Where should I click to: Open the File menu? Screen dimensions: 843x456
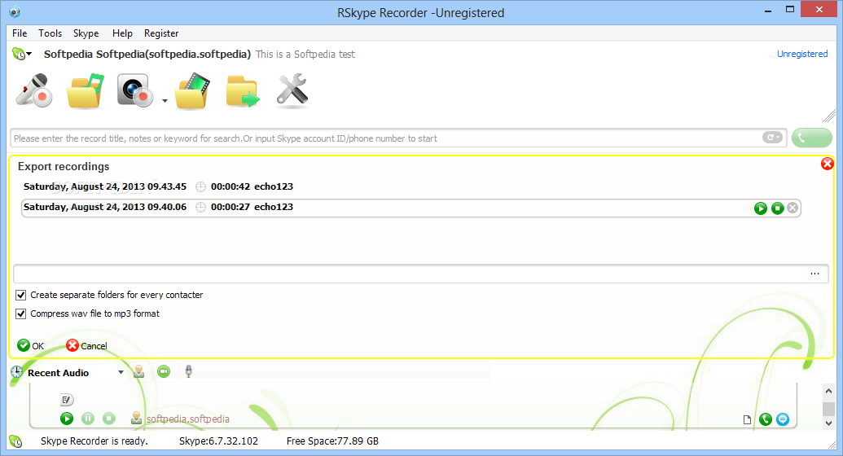[x=20, y=33]
